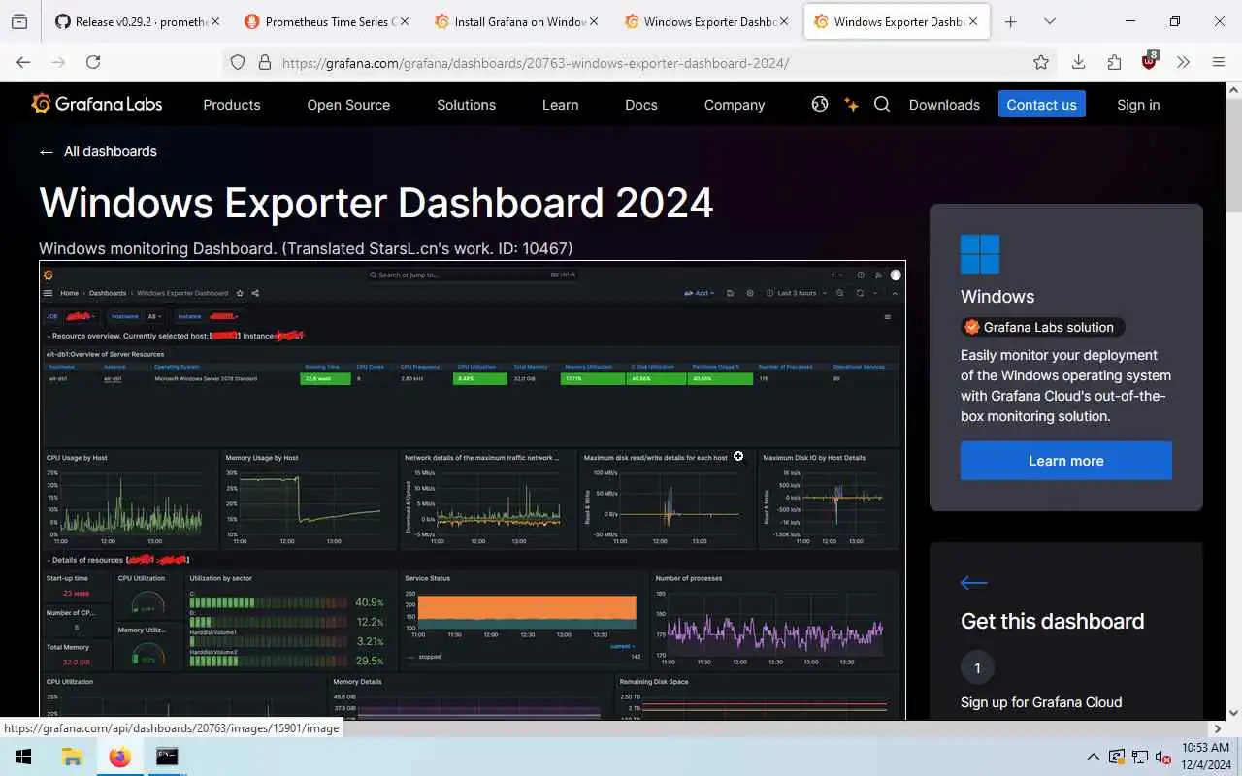Open the uBlock shield extension icon
The width and height of the screenshot is (1242, 776).
1150,61
